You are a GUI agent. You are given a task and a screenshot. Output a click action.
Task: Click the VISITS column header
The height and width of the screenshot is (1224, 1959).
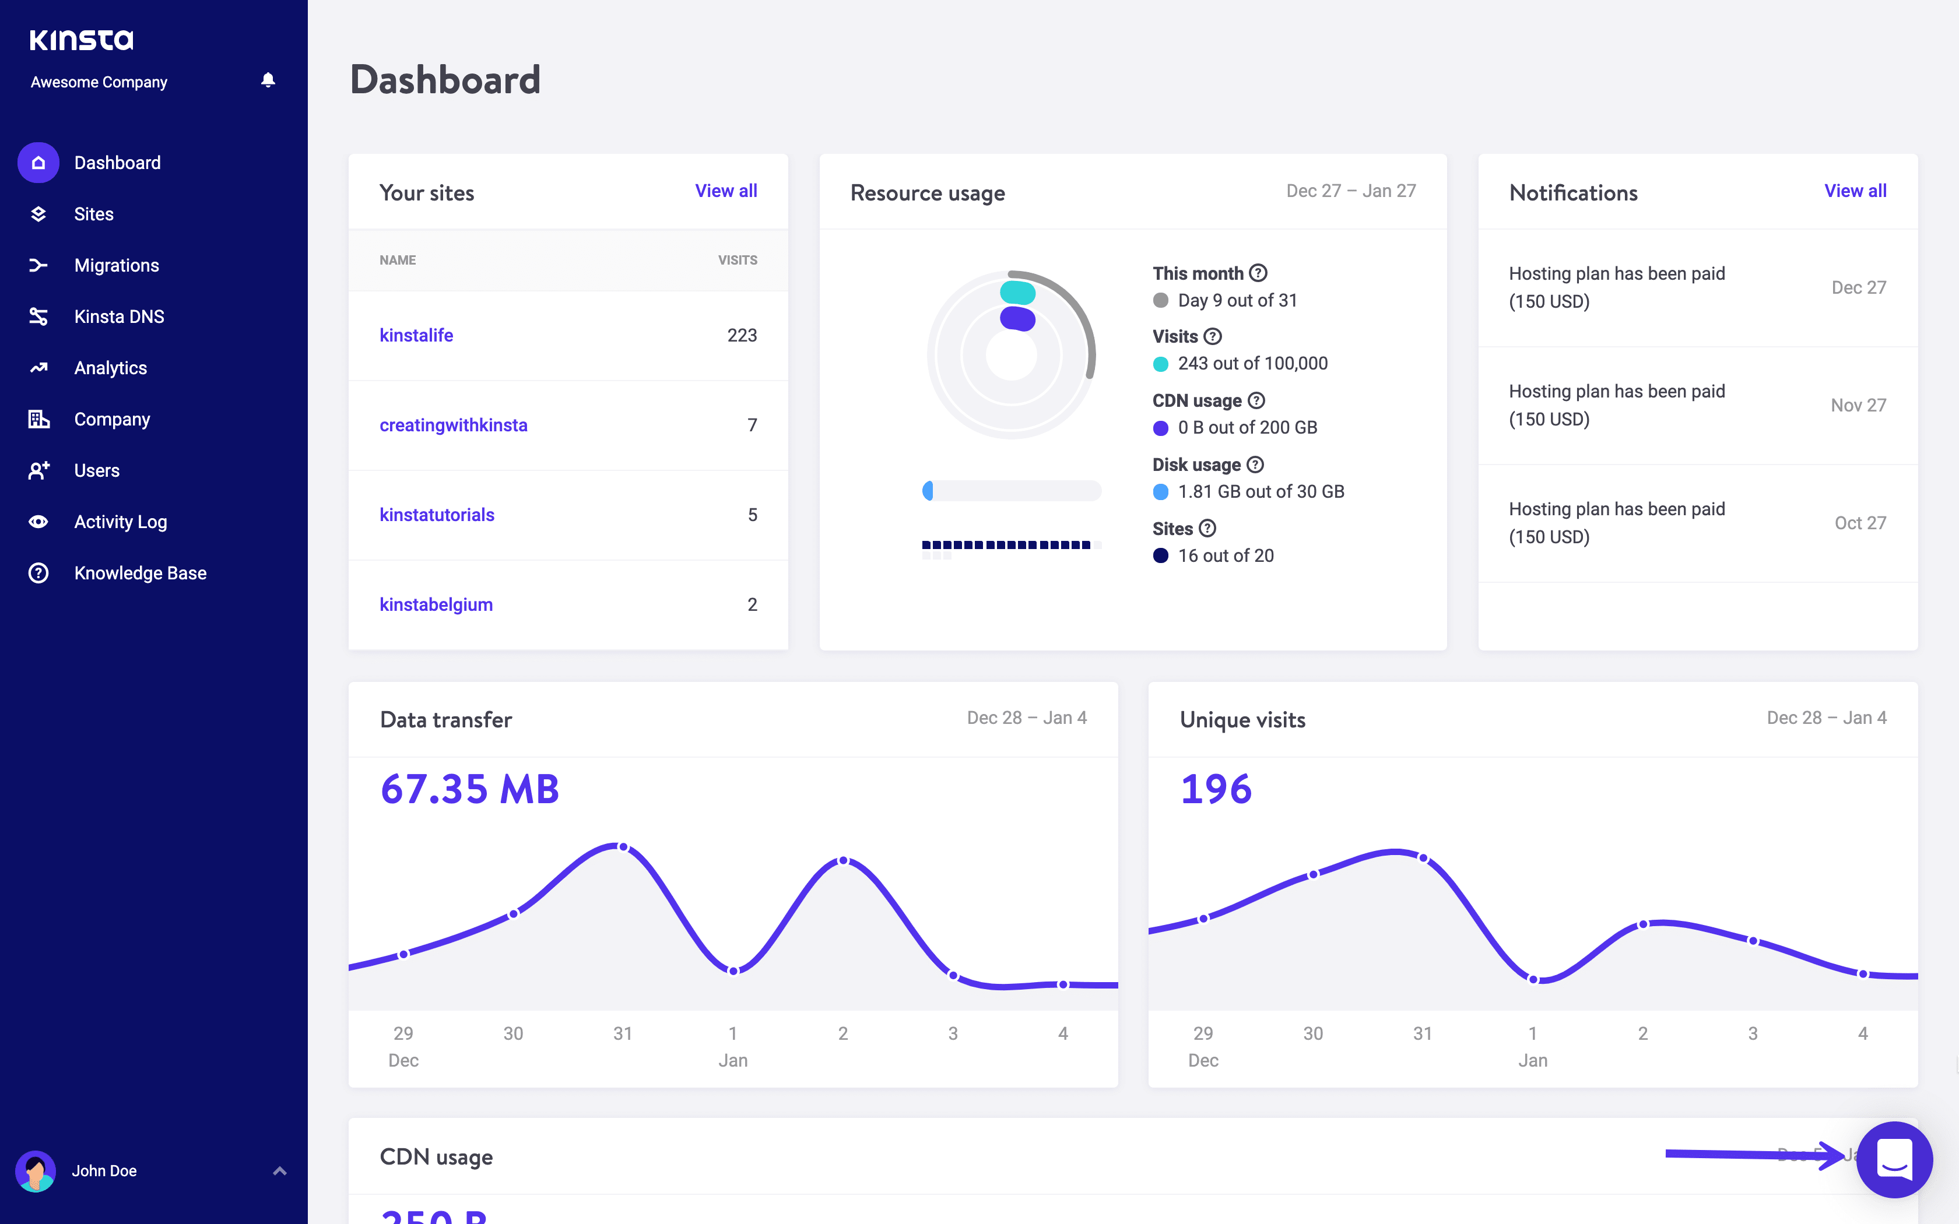(x=738, y=260)
